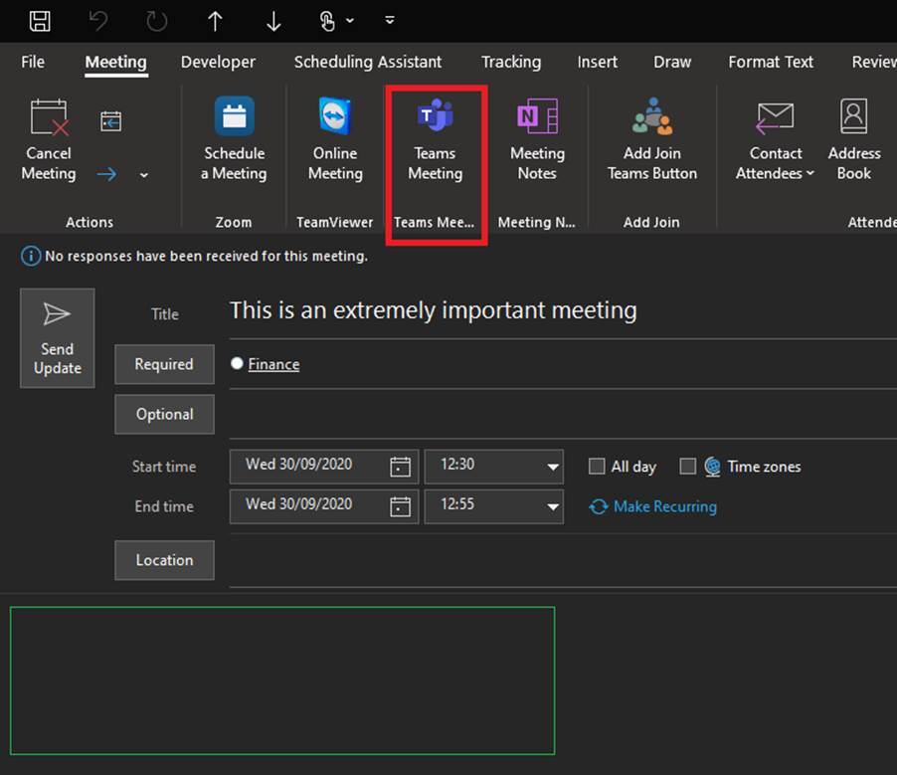The width and height of the screenshot is (897, 775).
Task: Go to previous item with up arrow
Action: 215,21
